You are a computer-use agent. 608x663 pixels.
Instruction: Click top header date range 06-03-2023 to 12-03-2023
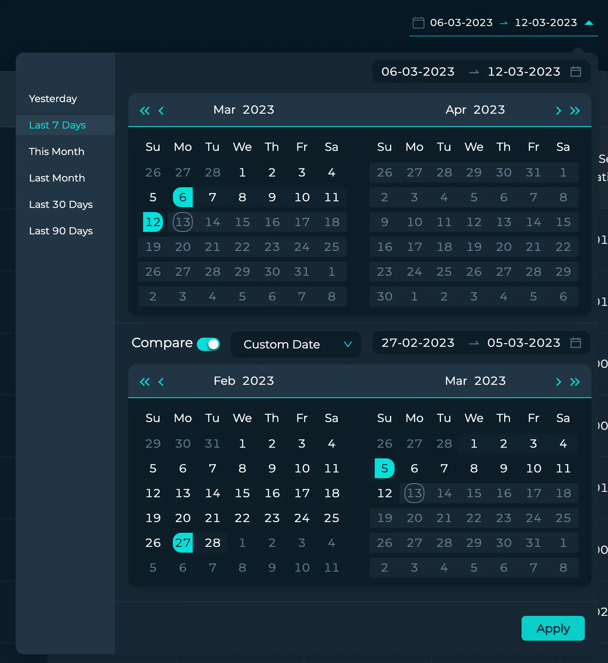503,23
